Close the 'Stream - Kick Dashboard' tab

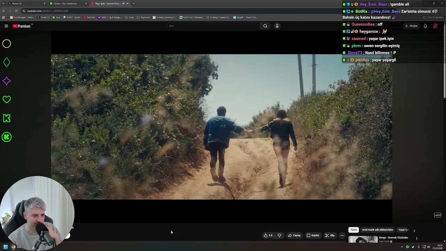tap(86, 3)
